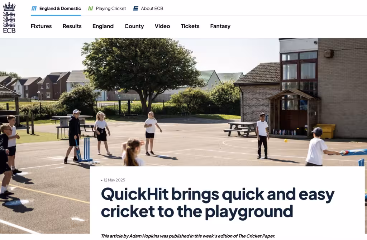The width and height of the screenshot is (367, 240).
Task: Click the ECB text below the crest
Action: pos(9,30)
